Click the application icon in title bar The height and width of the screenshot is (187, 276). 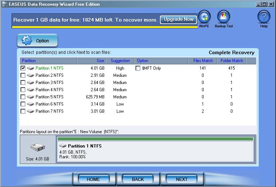click(x=5, y=4)
